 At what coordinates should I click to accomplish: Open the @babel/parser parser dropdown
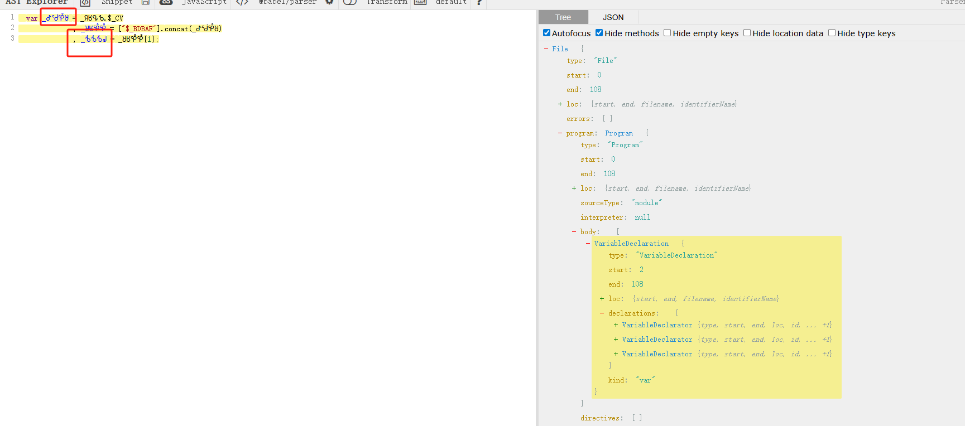coord(287,2)
